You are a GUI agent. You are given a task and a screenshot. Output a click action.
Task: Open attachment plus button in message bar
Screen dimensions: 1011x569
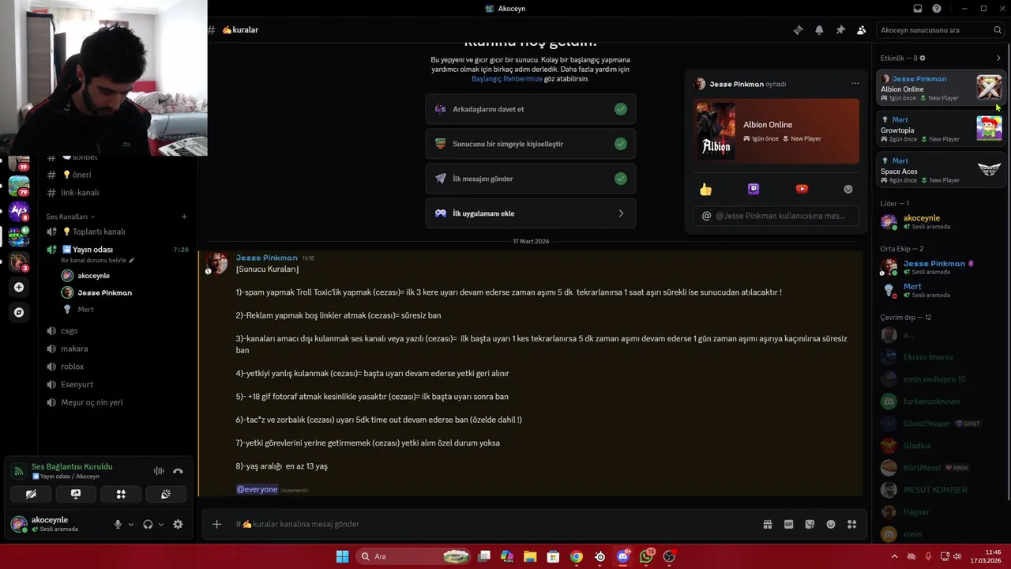[x=216, y=524]
